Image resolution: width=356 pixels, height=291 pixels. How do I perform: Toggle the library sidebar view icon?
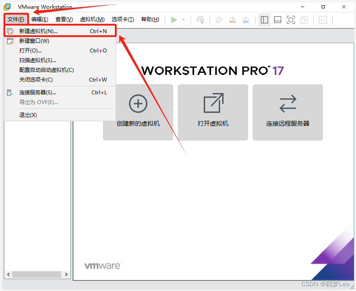click(x=264, y=20)
